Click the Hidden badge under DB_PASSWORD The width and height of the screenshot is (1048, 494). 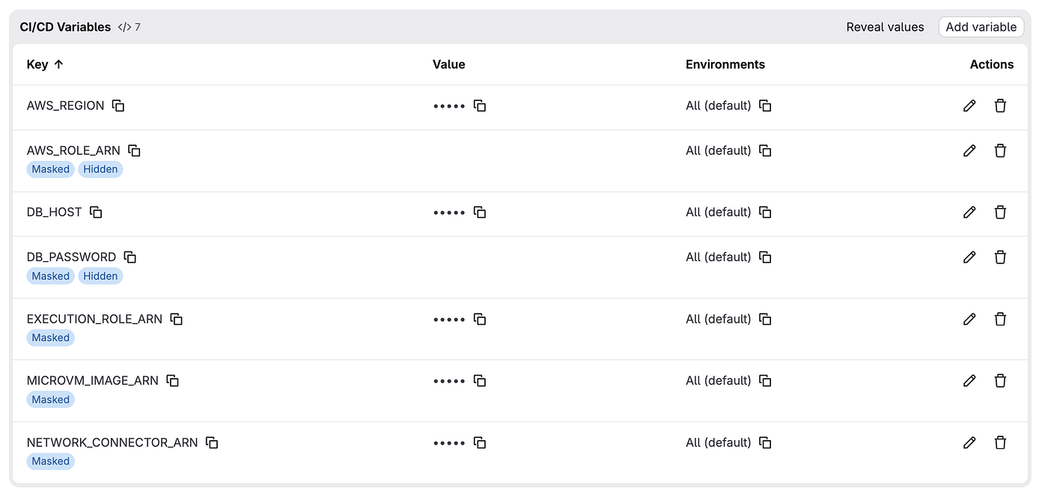coord(100,276)
